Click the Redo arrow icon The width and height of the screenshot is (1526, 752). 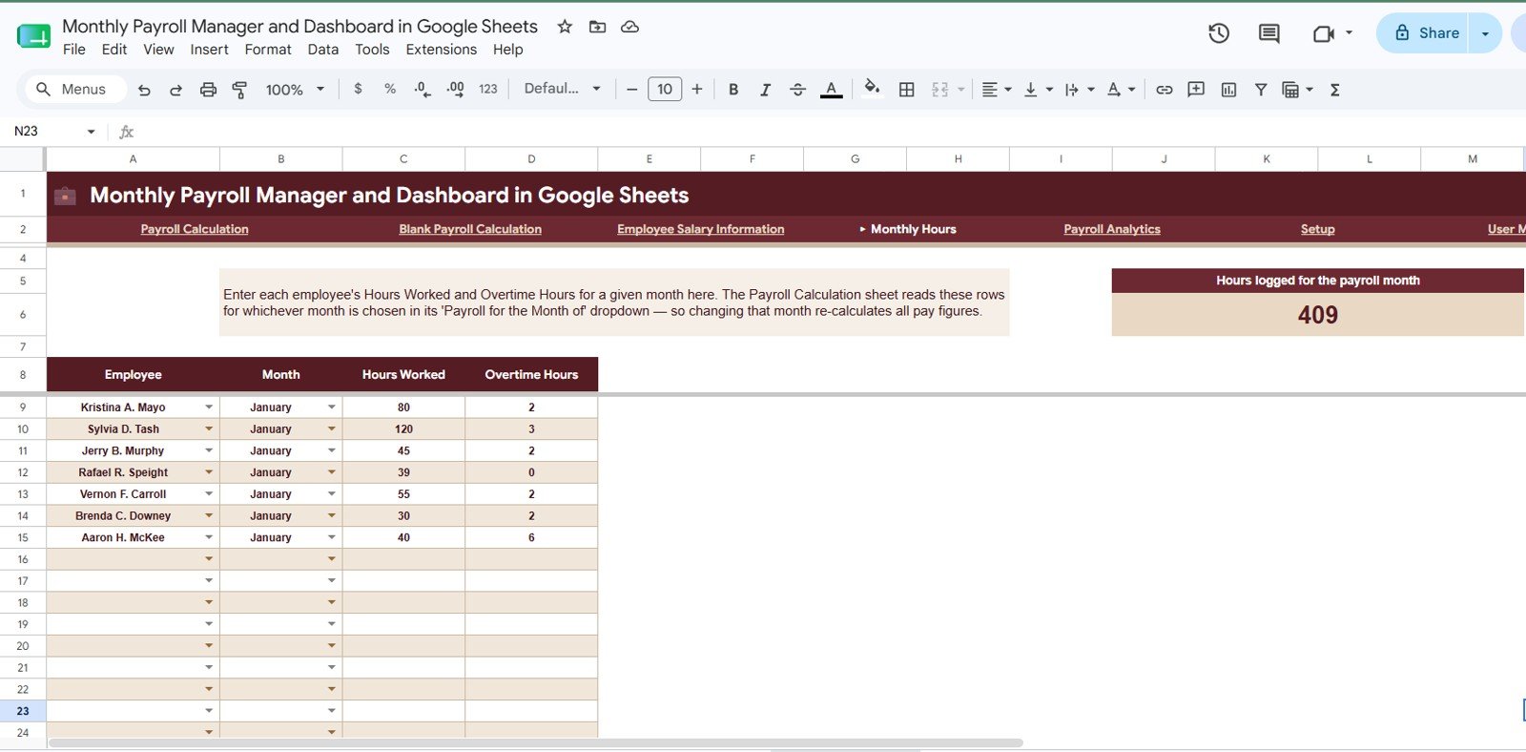coord(175,90)
